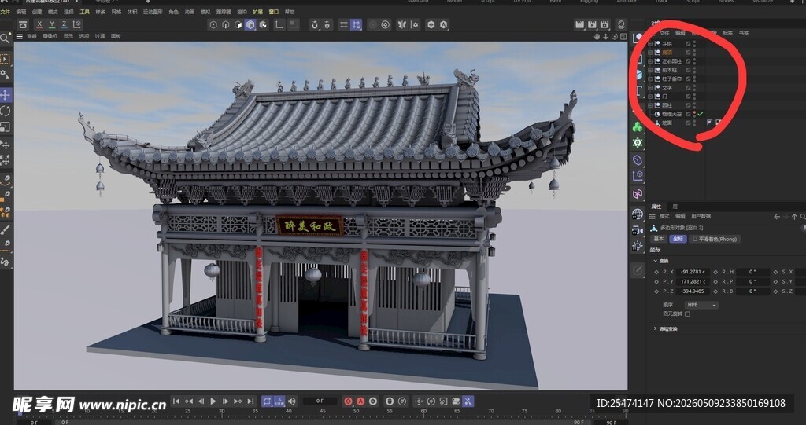
Task: Toggle layer checkbox for 门 object
Action: [x=688, y=97]
